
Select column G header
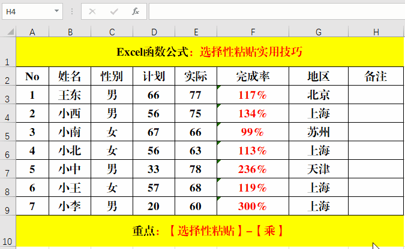319,32
